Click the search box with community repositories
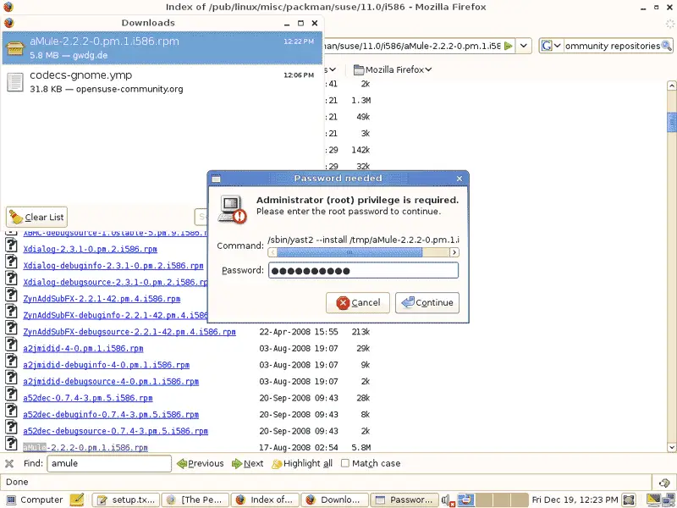This screenshot has width=677, height=508. click(x=612, y=46)
